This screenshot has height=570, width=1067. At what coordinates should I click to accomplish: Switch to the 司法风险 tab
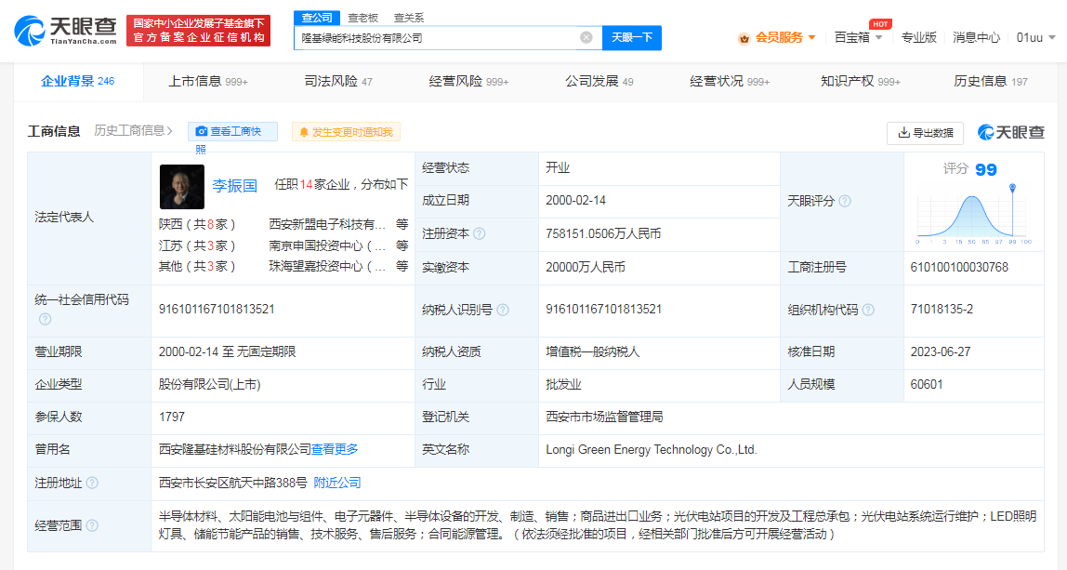pyautogui.click(x=338, y=82)
